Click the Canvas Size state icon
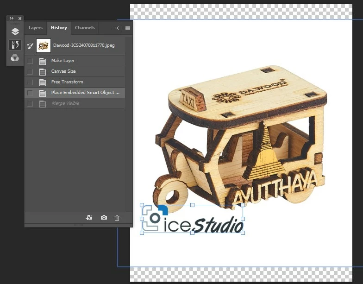This screenshot has height=284, width=363. pyautogui.click(x=43, y=72)
